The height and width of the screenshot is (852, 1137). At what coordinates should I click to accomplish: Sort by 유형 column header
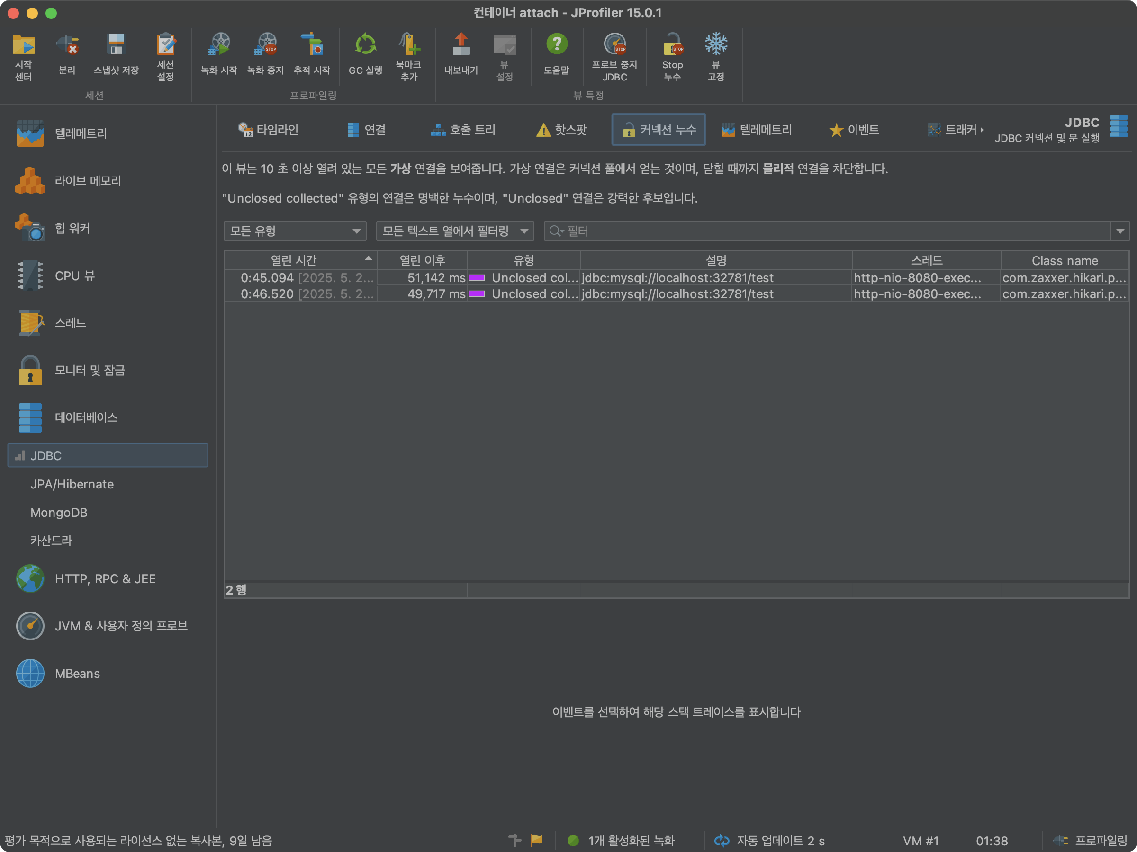point(524,260)
